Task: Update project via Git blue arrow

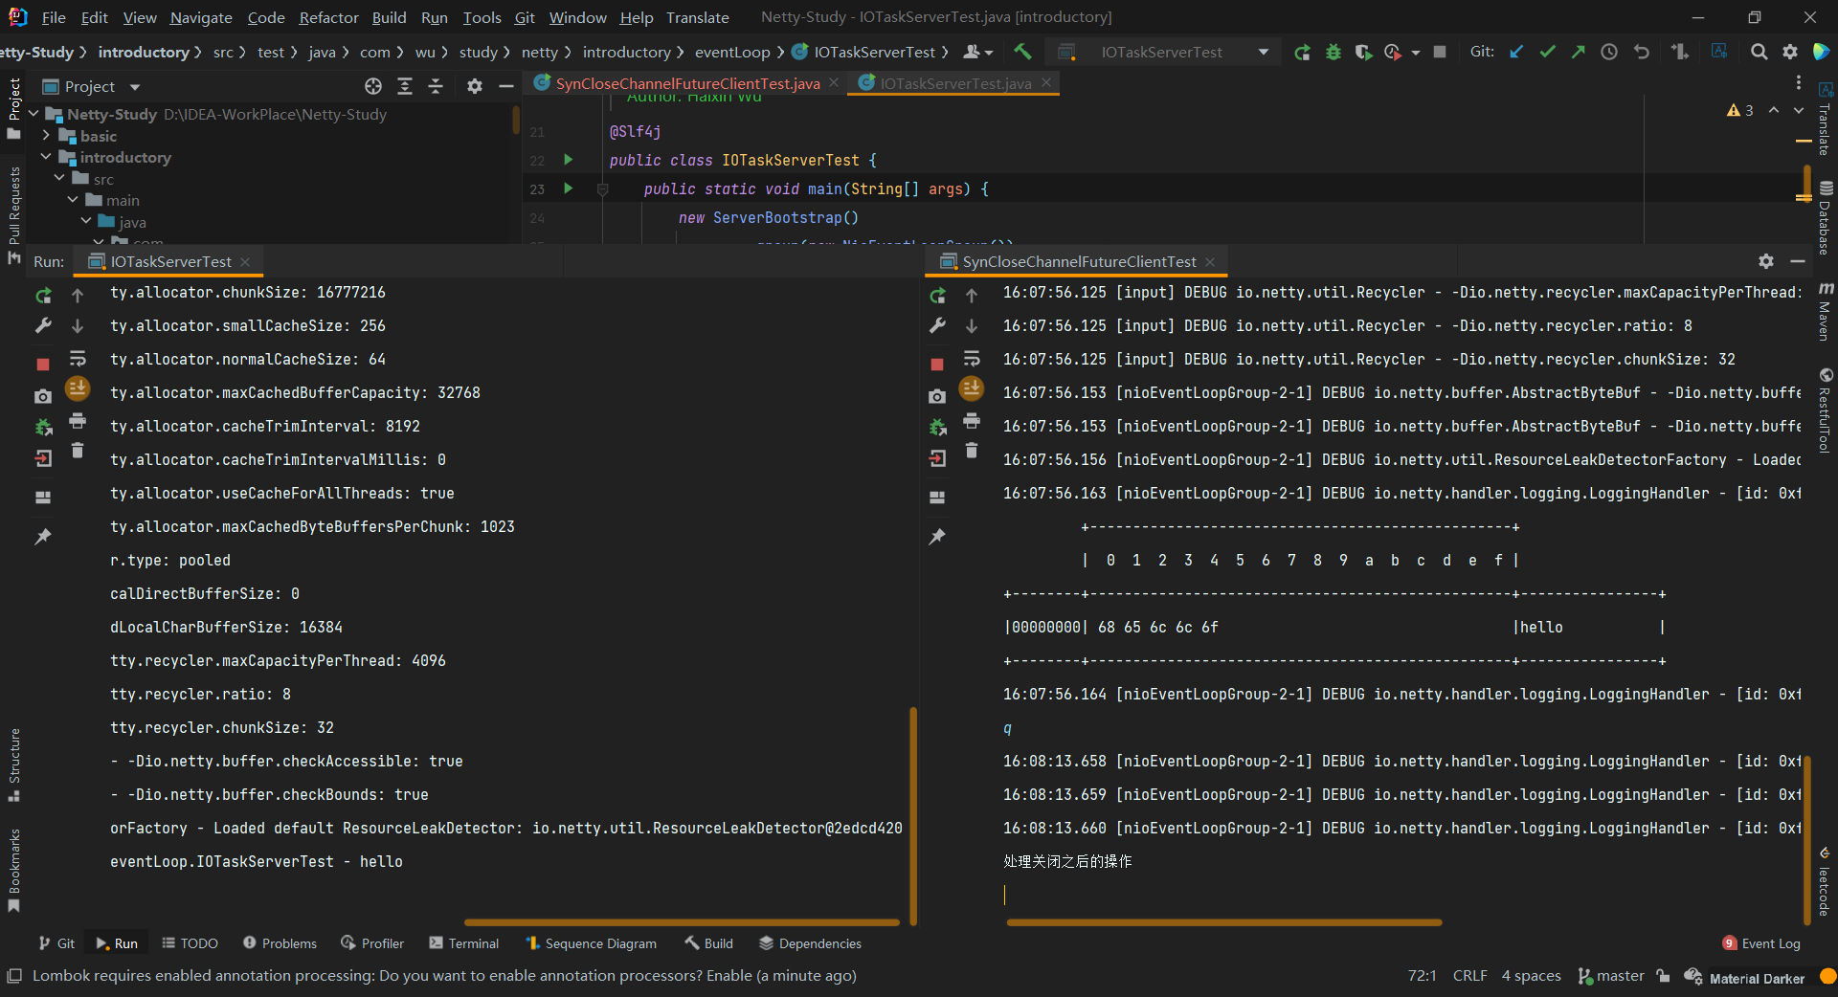Action: [x=1516, y=52]
